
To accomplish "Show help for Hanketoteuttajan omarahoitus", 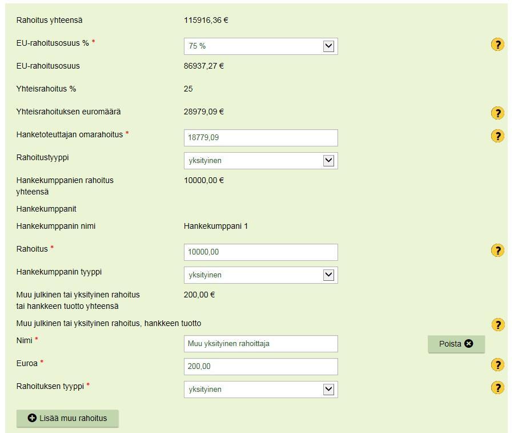I will pos(497,136).
